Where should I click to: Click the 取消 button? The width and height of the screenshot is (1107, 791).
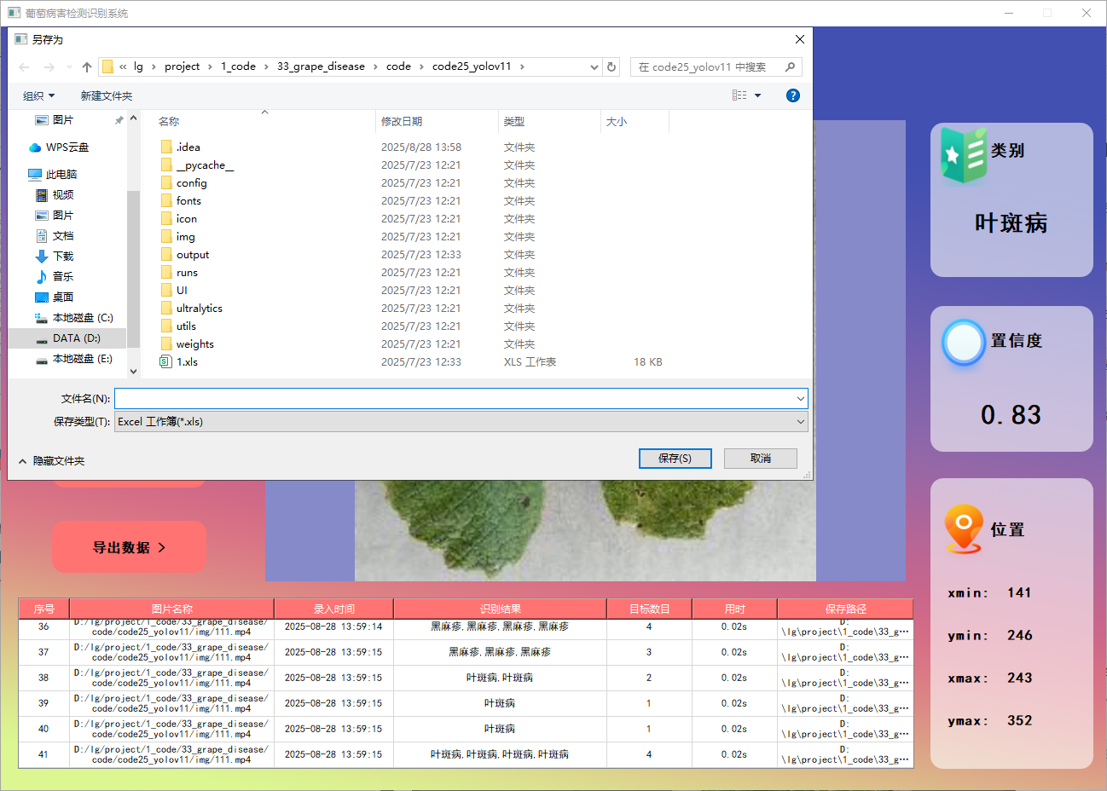tap(761, 459)
